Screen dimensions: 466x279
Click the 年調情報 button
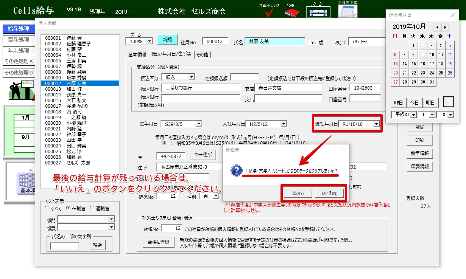[420, 166]
